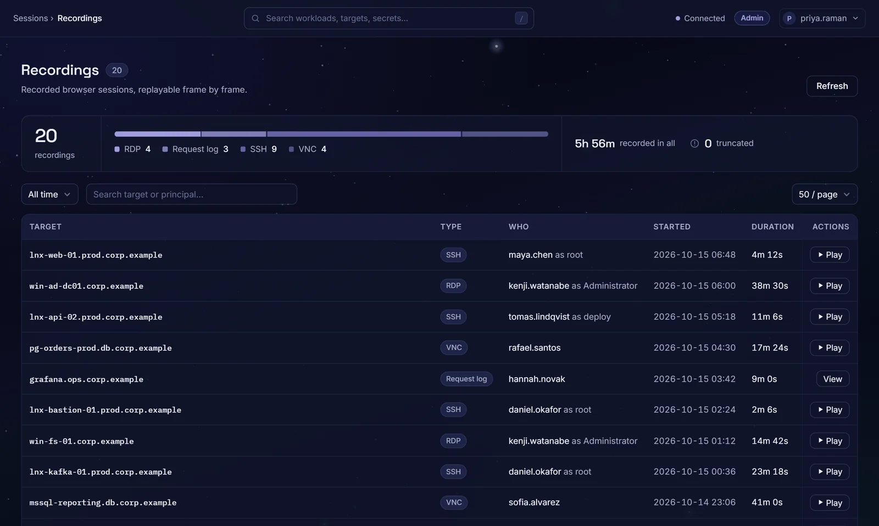Viewport: 879px width, 526px height.
Task: Click the RDP badge on win-fs-01 row
Action: [x=453, y=441]
